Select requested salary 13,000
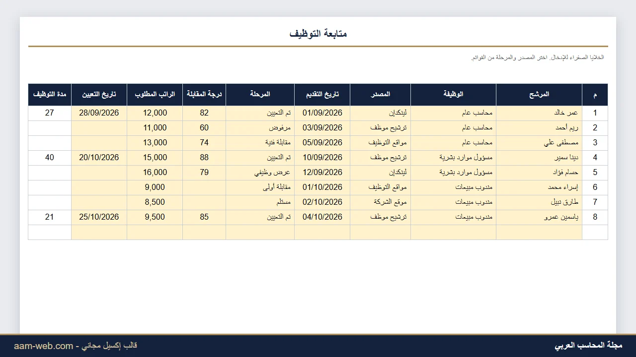This screenshot has height=357, width=636. coord(155,143)
